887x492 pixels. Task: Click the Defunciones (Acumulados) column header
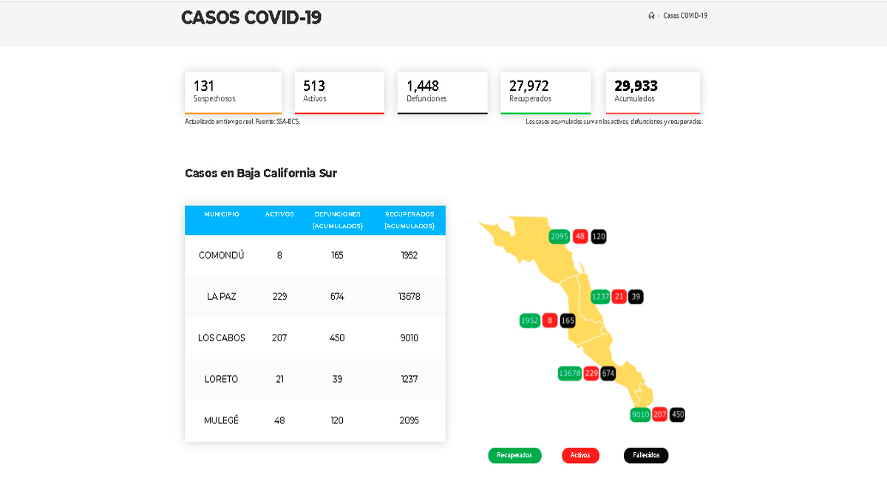[337, 220]
